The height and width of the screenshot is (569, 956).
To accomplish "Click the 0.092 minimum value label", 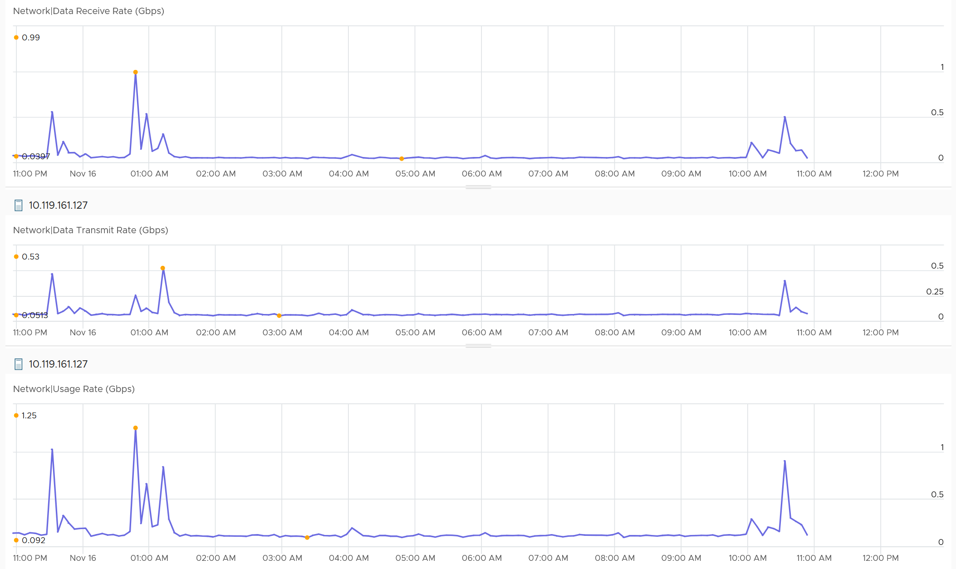I will 34,540.
